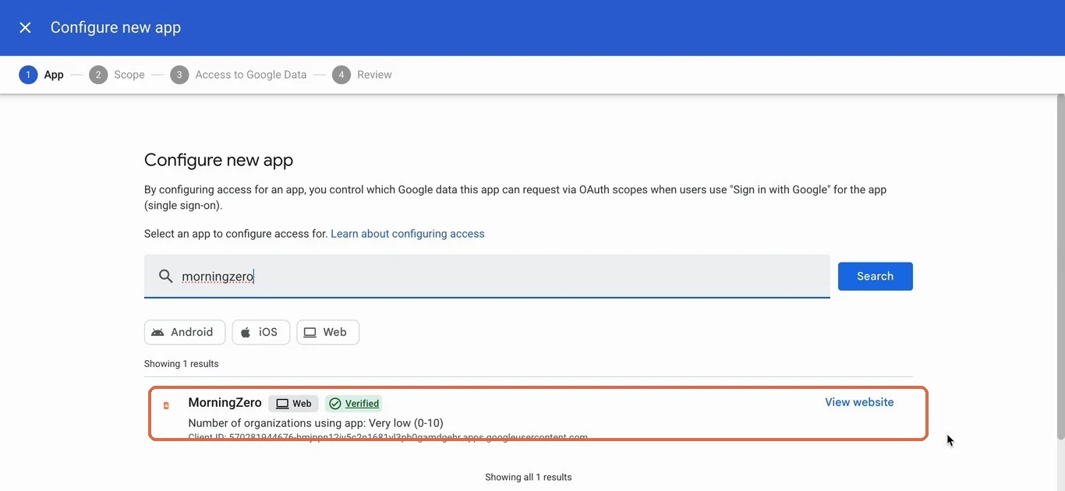Click the Web tag on MorningZero result
The height and width of the screenshot is (491, 1065).
(293, 404)
